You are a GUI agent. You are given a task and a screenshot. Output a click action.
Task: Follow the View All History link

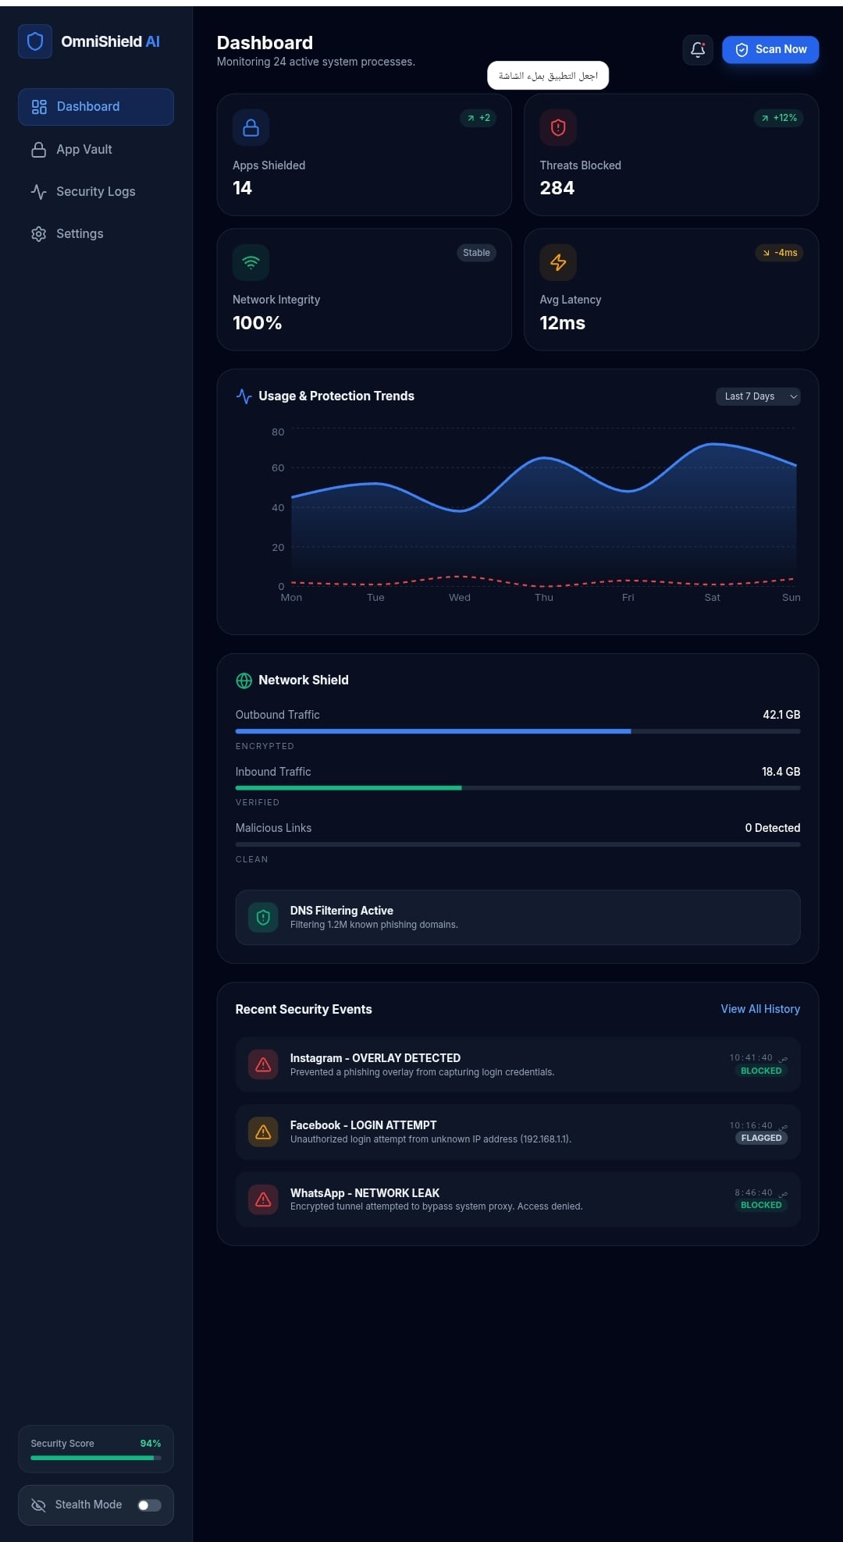click(759, 1009)
